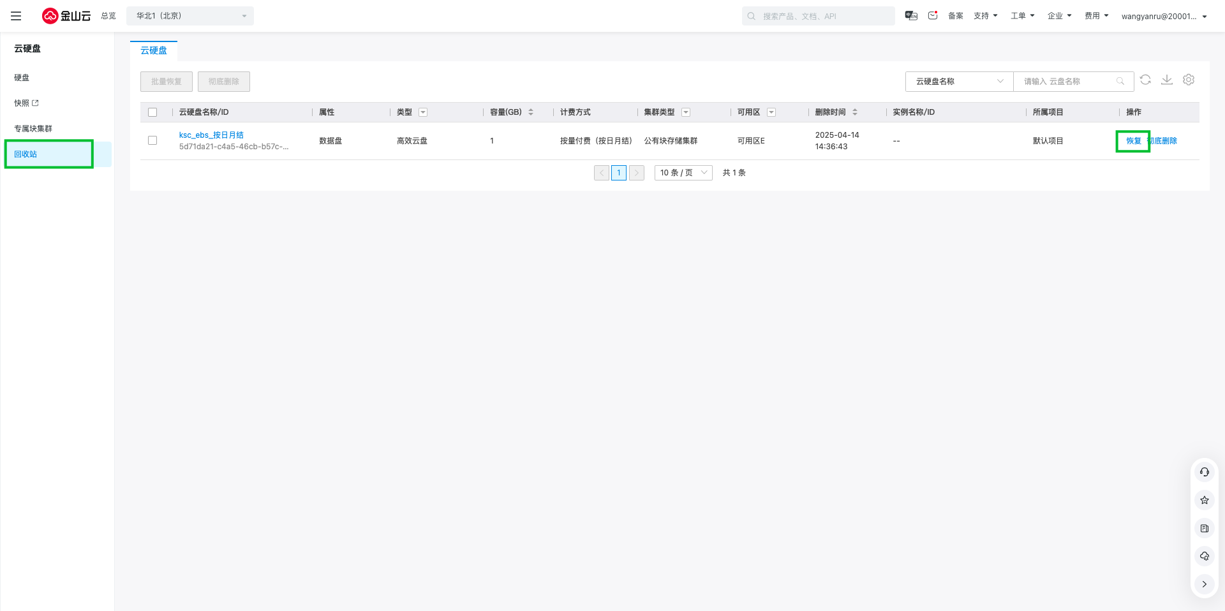Open the wangyanru account dropdown
This screenshot has width=1225, height=611.
(1164, 16)
